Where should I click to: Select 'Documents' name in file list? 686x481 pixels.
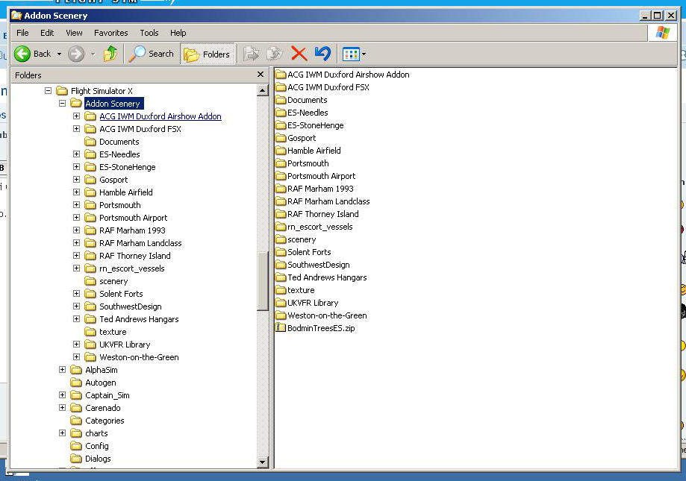pos(307,100)
